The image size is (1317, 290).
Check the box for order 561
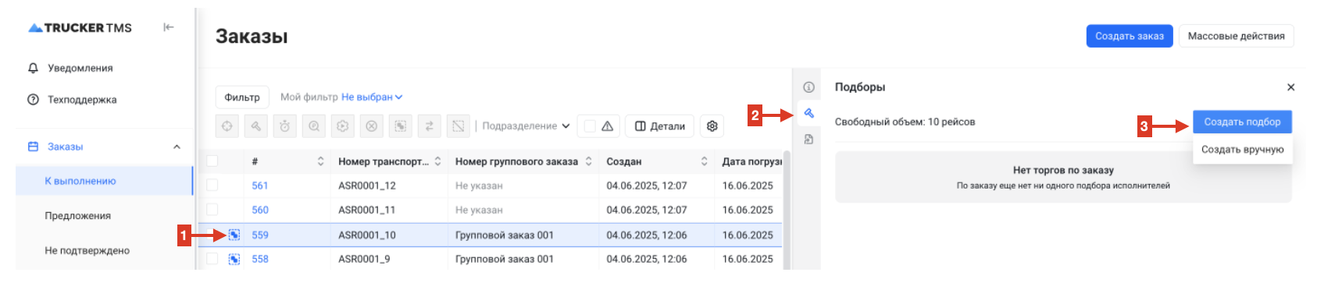coord(212,186)
